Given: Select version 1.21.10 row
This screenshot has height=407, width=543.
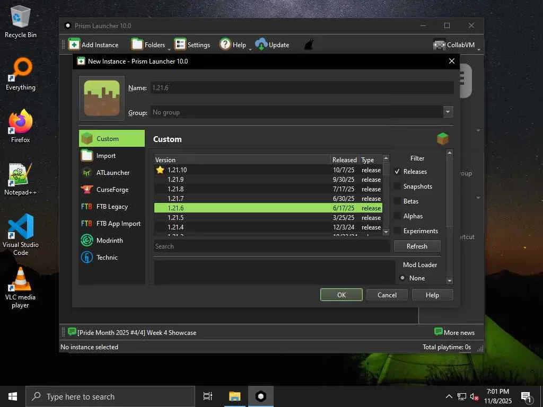Looking at the screenshot, I should coord(268,170).
